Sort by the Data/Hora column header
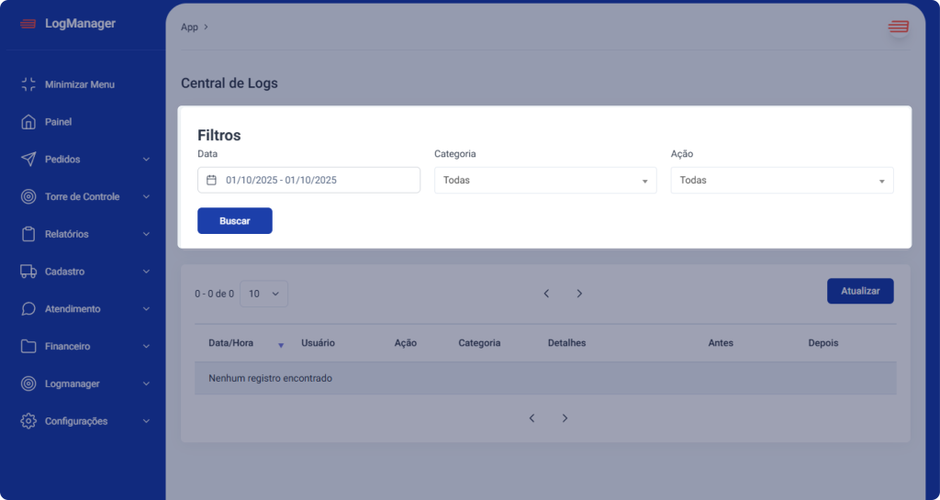Screen dimensions: 940x500 click(231, 343)
